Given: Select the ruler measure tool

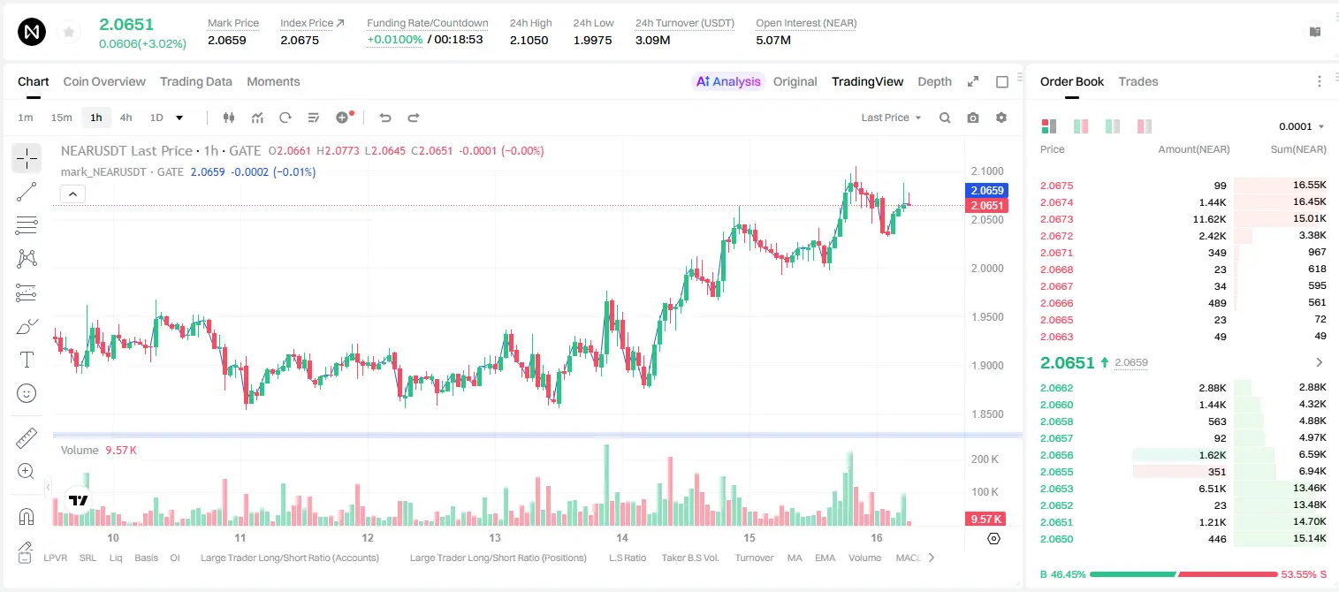Looking at the screenshot, I should (27, 437).
